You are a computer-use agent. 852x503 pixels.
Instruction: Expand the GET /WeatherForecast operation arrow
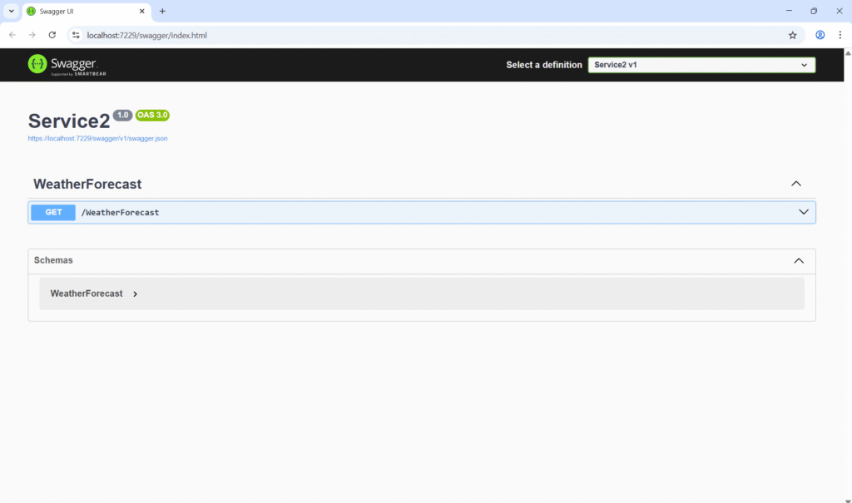[x=803, y=212]
